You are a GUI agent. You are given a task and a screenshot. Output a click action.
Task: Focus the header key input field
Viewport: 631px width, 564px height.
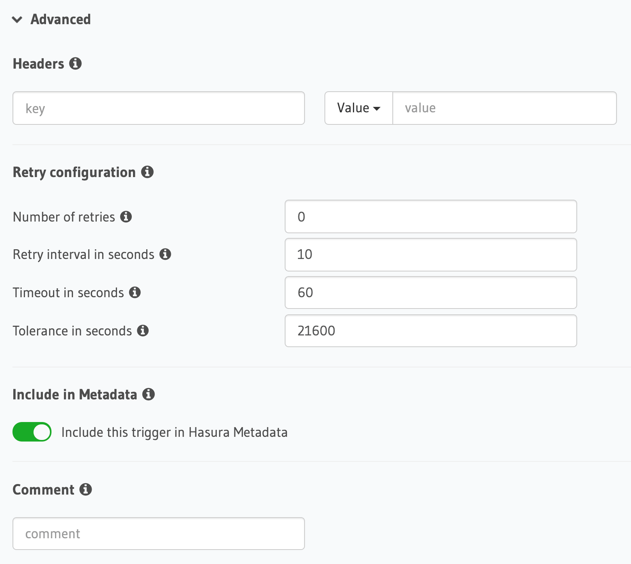158,108
